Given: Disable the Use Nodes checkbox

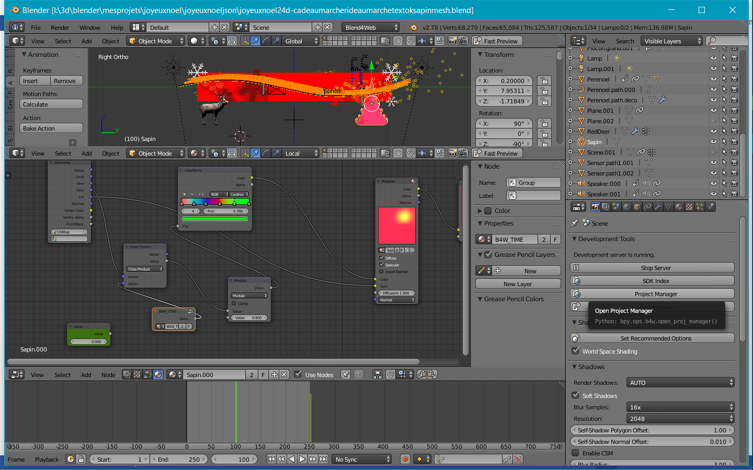Looking at the screenshot, I should click(298, 374).
